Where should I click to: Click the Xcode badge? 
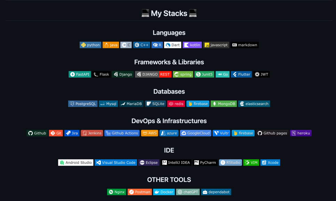(x=270, y=162)
